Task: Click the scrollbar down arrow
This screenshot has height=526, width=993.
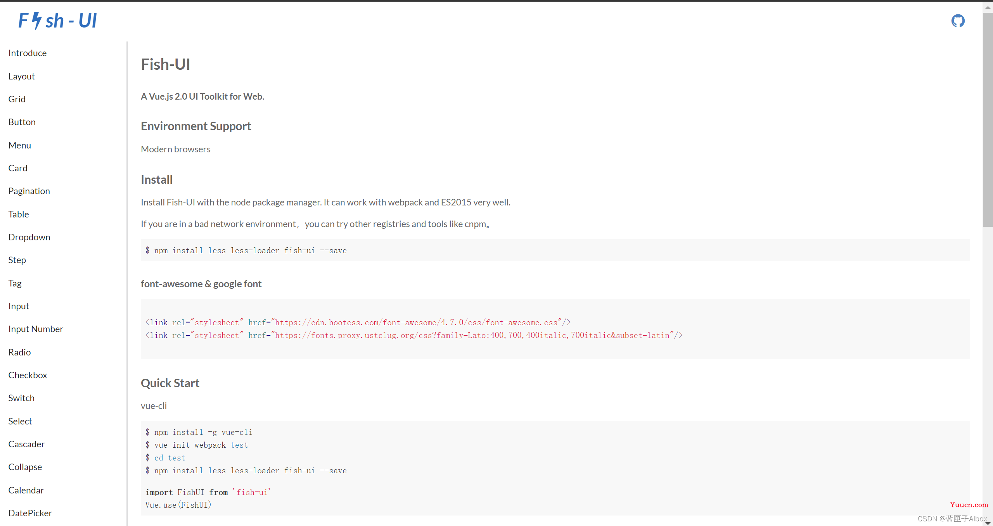Action: click(988, 523)
